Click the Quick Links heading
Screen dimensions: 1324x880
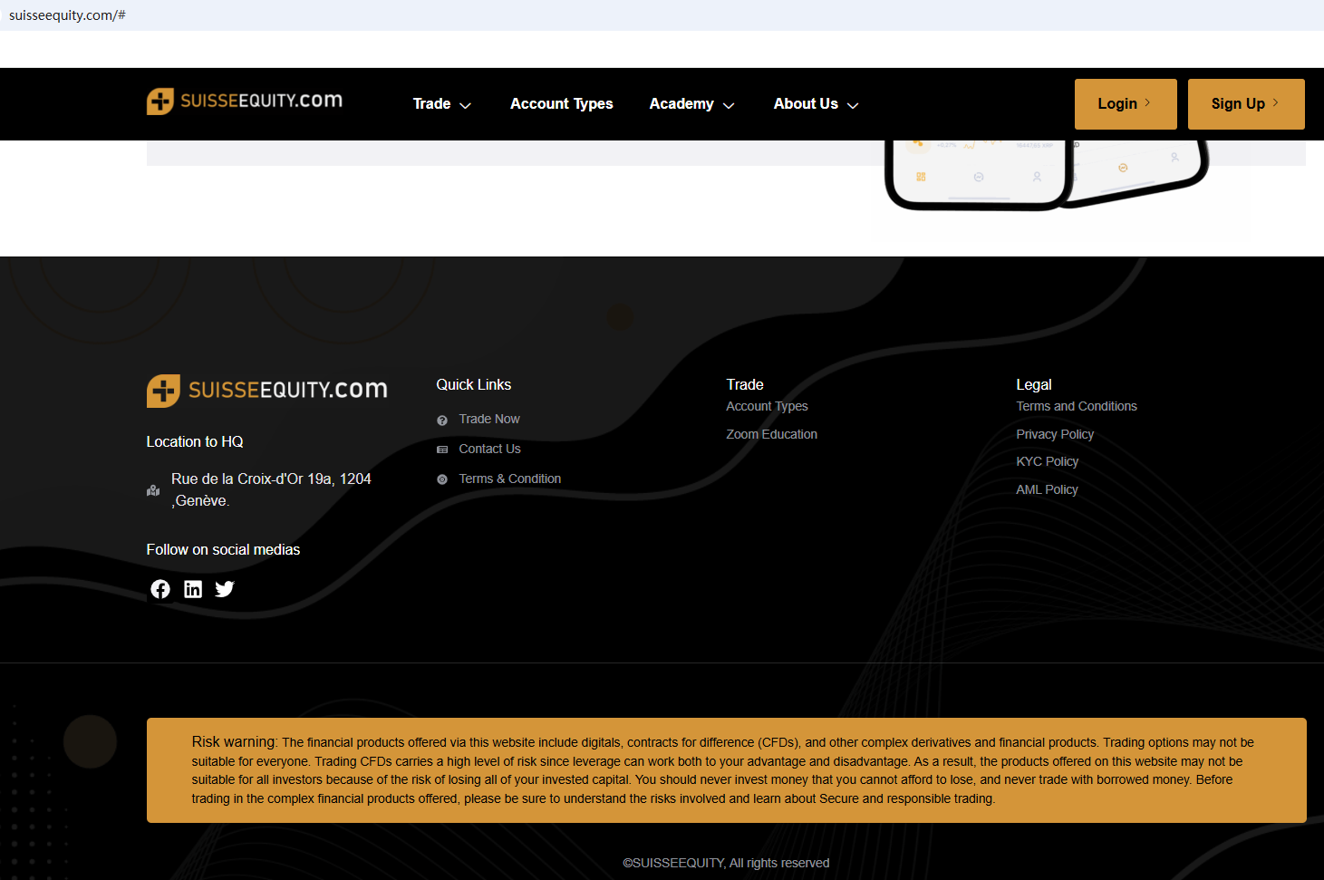click(474, 384)
